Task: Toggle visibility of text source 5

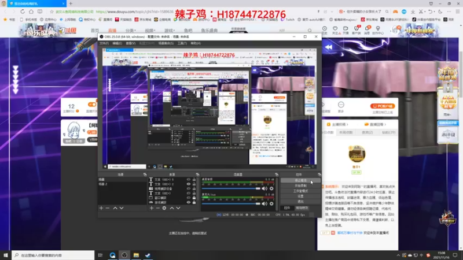Action: point(189,179)
